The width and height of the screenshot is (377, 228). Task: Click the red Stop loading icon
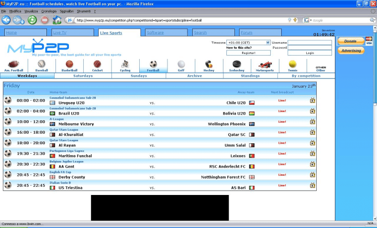pyautogui.click(x=44, y=20)
